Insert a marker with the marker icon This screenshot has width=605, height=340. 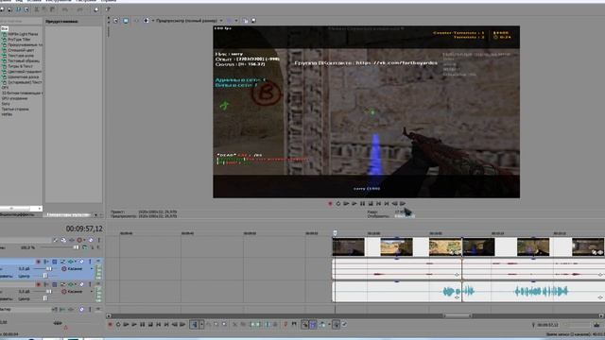pyautogui.click(x=285, y=325)
